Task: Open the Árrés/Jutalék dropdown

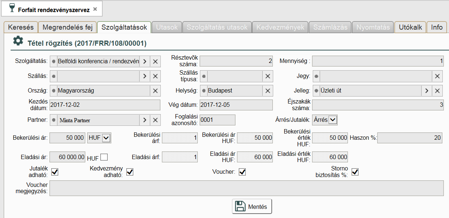Action: tap(333, 120)
